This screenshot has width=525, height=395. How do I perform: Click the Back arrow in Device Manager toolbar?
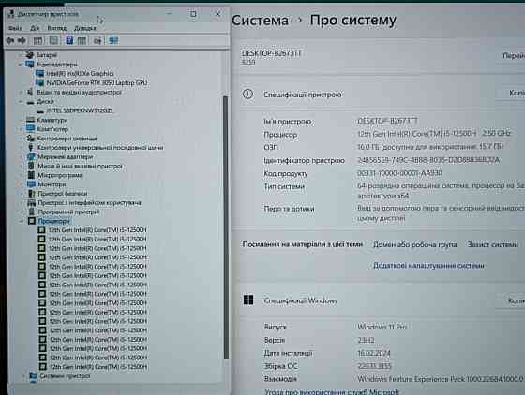click(10, 40)
